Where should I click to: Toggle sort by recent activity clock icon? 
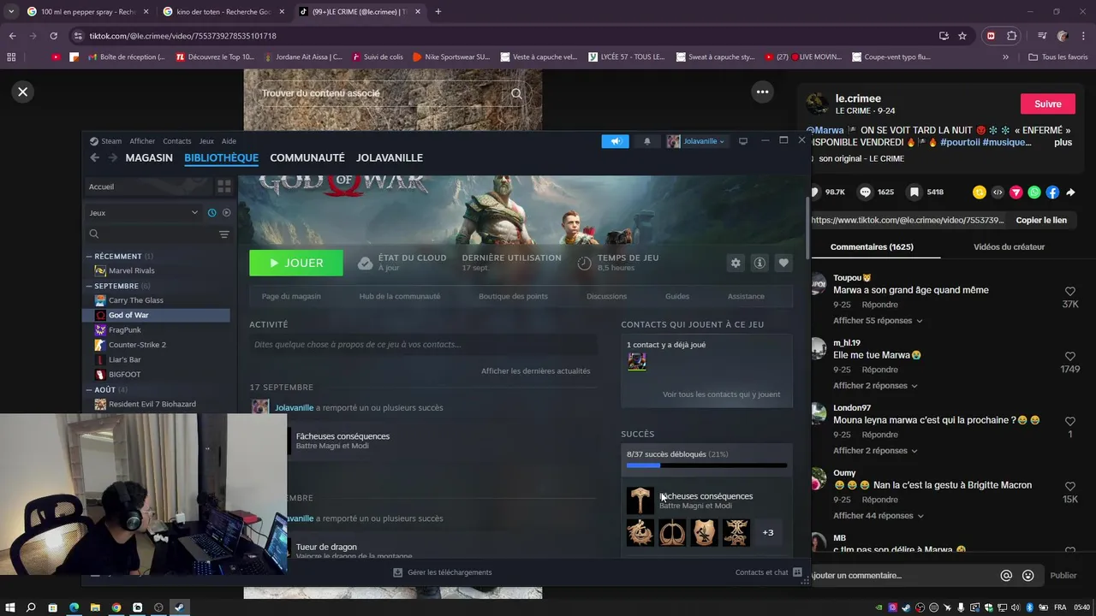[x=211, y=213]
